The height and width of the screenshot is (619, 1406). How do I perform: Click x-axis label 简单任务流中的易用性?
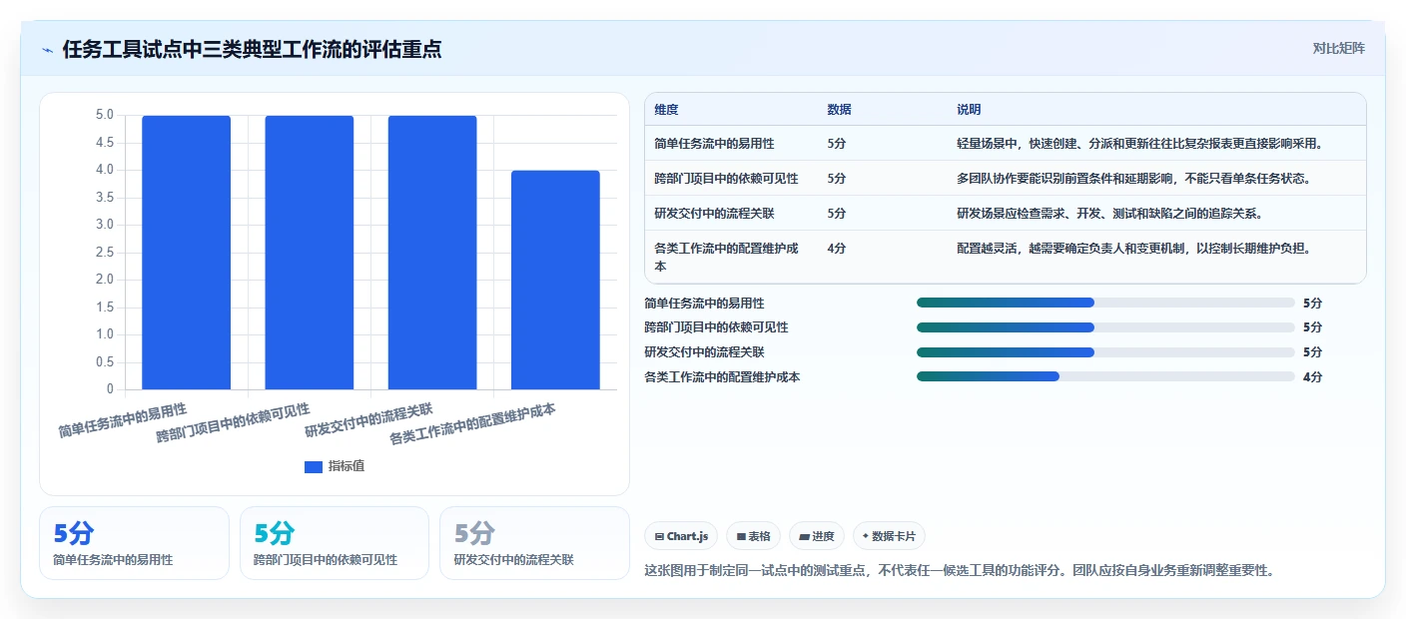coord(122,420)
